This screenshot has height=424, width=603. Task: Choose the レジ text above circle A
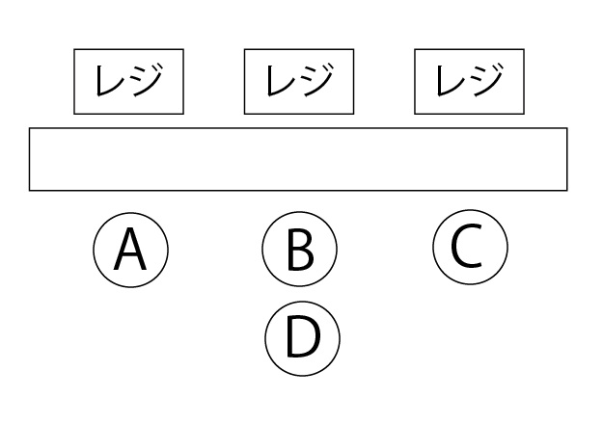pos(129,81)
